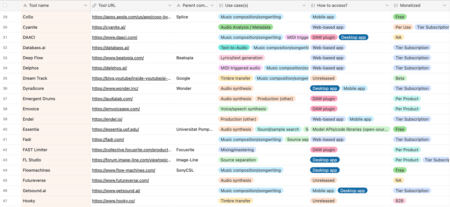This screenshot has width=450, height=207.
Task: Select the Beatopia parent company cell
Action: click(x=196, y=58)
